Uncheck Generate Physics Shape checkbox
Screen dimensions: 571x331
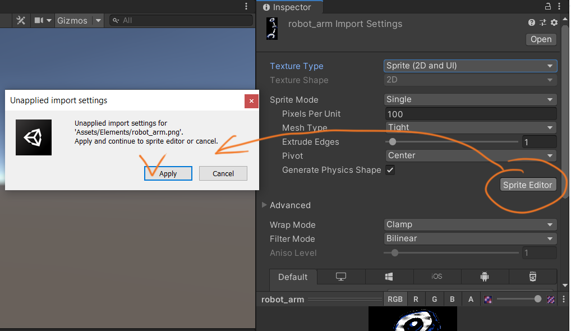390,170
